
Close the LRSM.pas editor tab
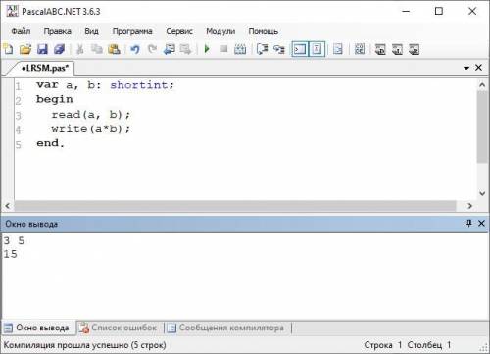(x=479, y=68)
